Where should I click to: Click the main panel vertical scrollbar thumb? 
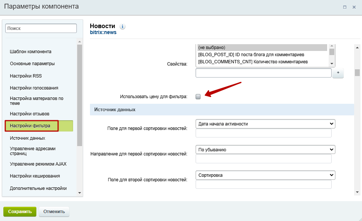[357, 72]
